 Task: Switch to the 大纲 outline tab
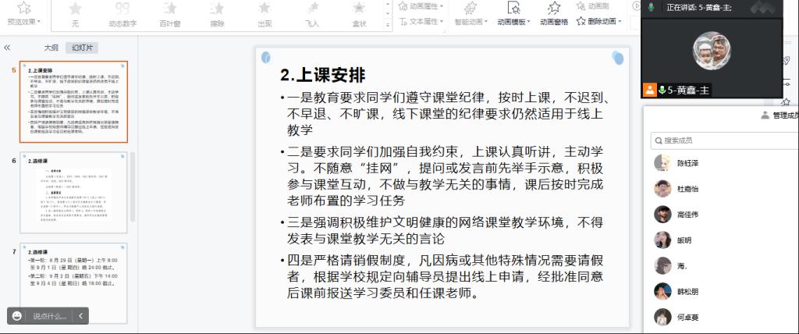[x=51, y=48]
